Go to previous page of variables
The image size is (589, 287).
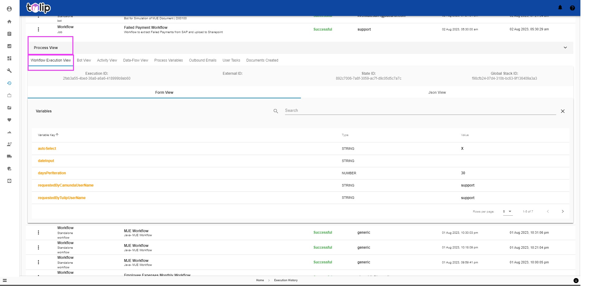click(548, 211)
